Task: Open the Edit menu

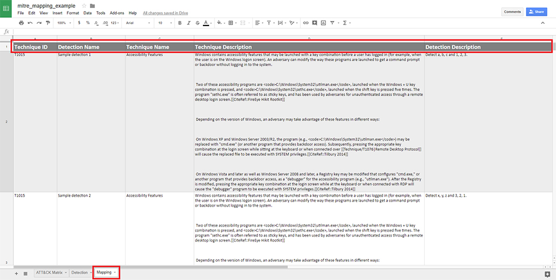Action: pos(32,13)
